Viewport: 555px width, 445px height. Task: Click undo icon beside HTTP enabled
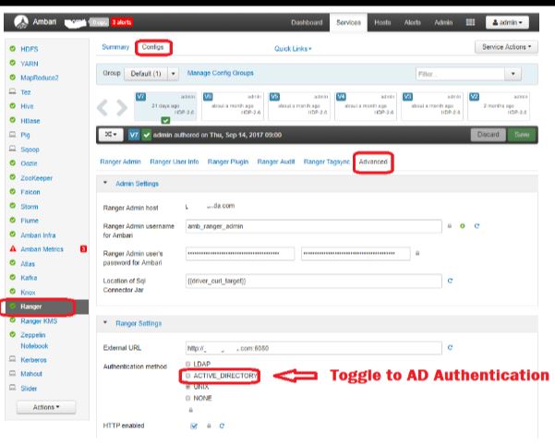[222, 426]
